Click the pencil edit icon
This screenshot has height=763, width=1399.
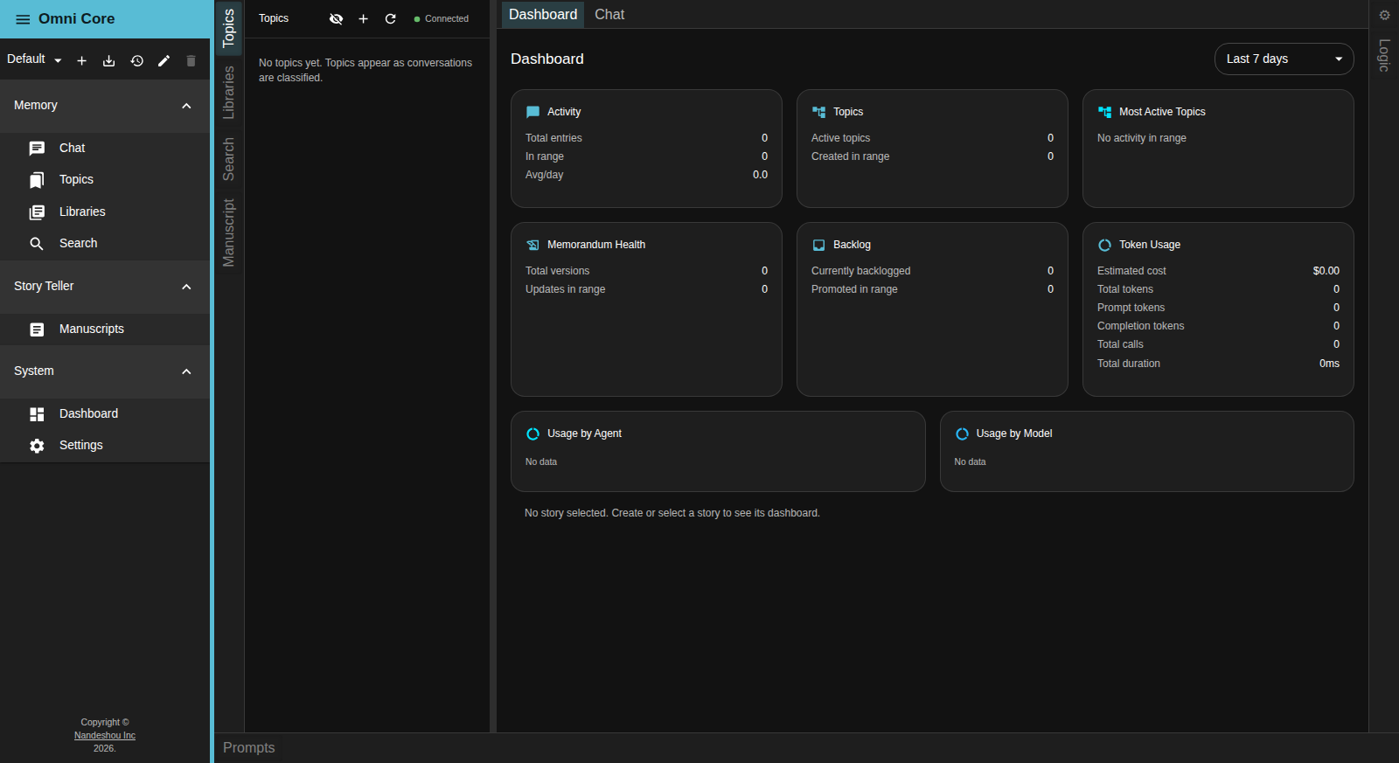click(x=164, y=60)
